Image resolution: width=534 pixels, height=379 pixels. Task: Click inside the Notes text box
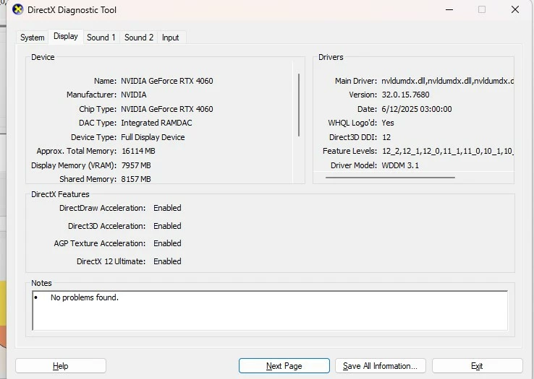point(270,310)
